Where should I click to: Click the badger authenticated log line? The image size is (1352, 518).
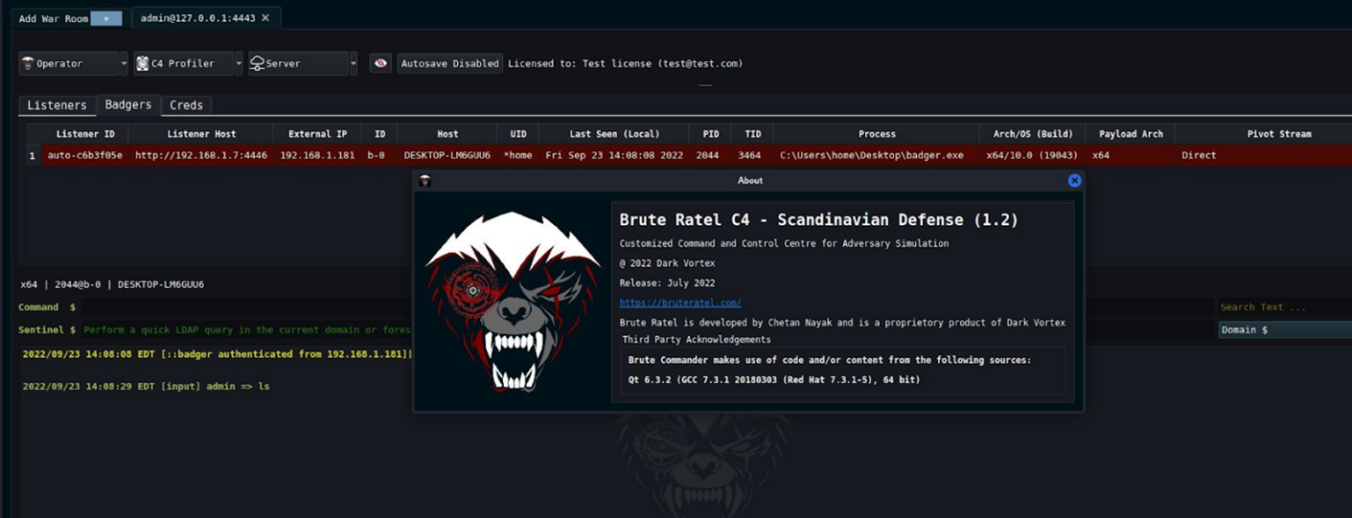click(217, 353)
